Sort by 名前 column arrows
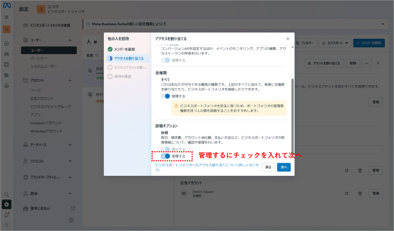 coord(97,55)
